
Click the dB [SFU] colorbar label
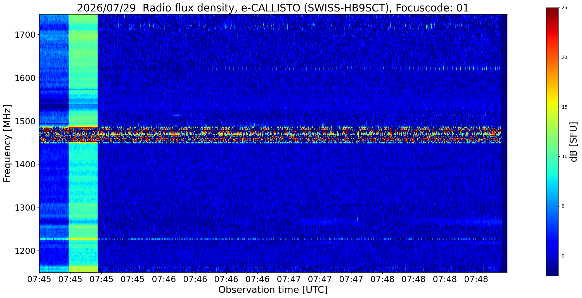click(x=574, y=142)
